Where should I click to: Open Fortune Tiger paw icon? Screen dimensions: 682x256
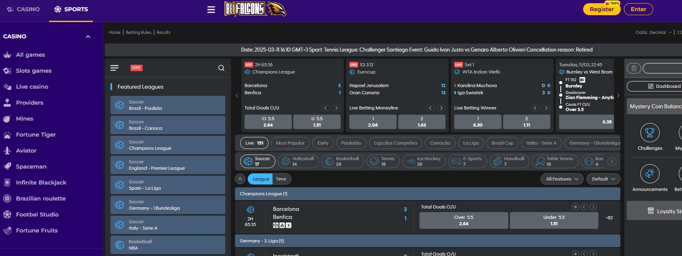[7, 135]
